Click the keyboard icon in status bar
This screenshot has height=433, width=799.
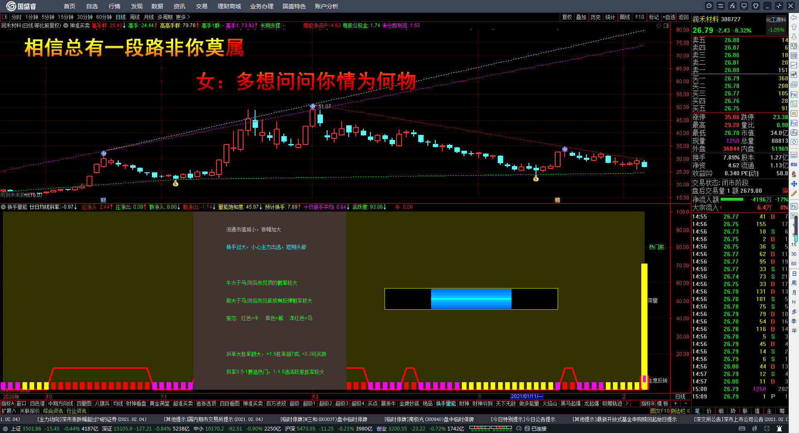click(x=742, y=428)
